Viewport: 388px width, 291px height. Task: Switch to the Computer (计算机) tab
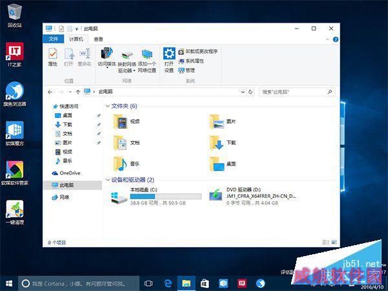(x=76, y=39)
